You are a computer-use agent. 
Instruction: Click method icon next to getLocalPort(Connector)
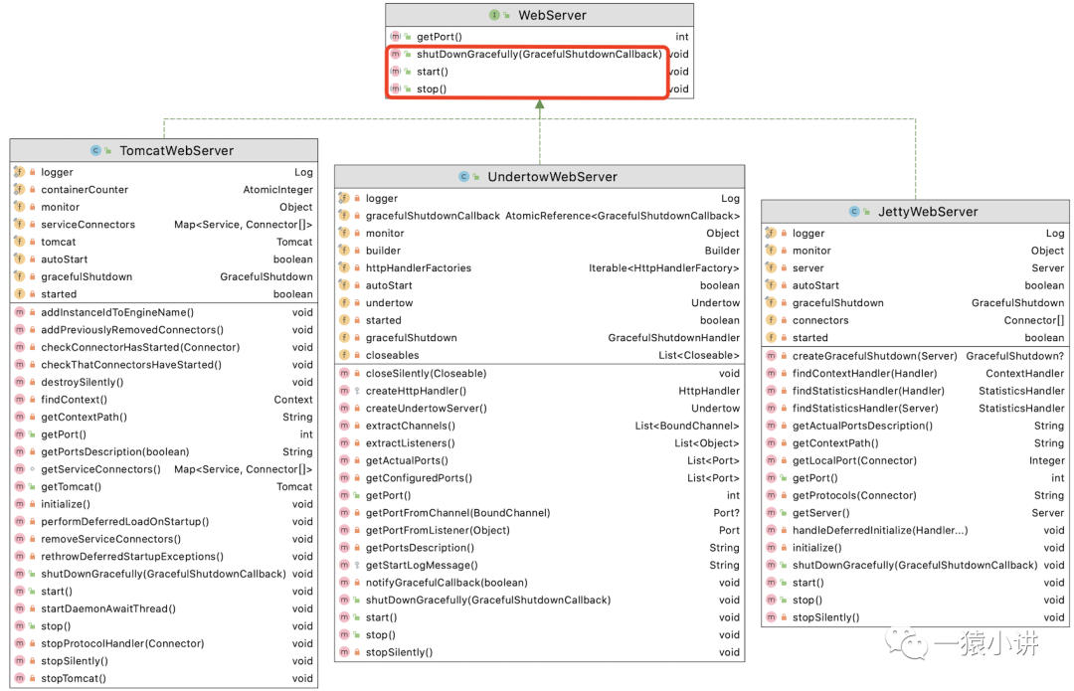772,461
